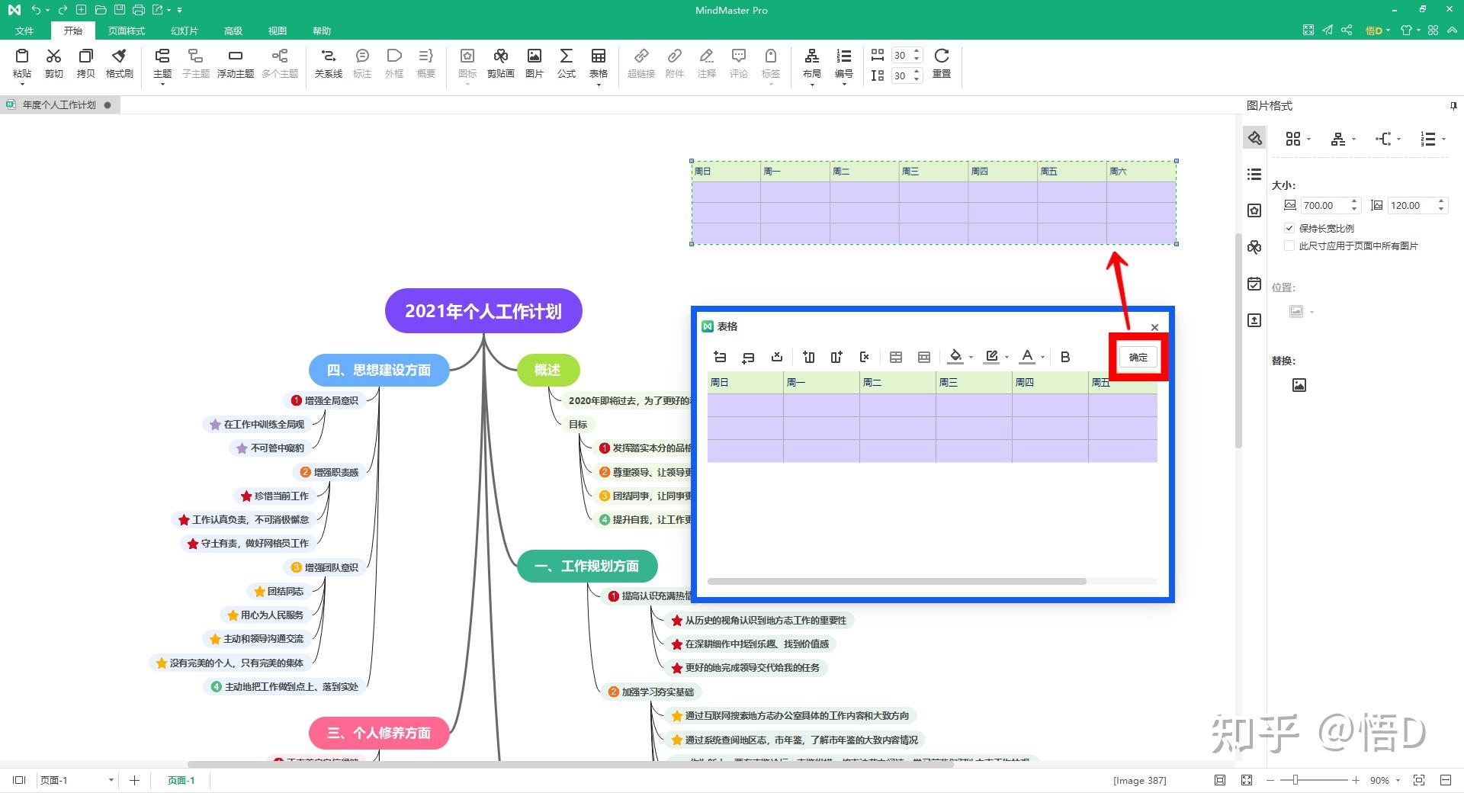
Task: Expand the 编号 numbering dropdown
Action: pyautogui.click(x=843, y=84)
